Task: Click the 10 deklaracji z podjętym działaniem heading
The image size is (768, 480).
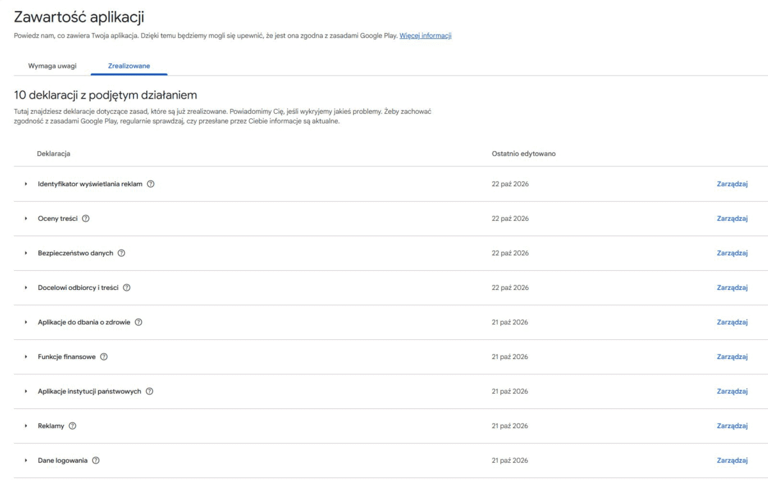Action: coord(105,95)
